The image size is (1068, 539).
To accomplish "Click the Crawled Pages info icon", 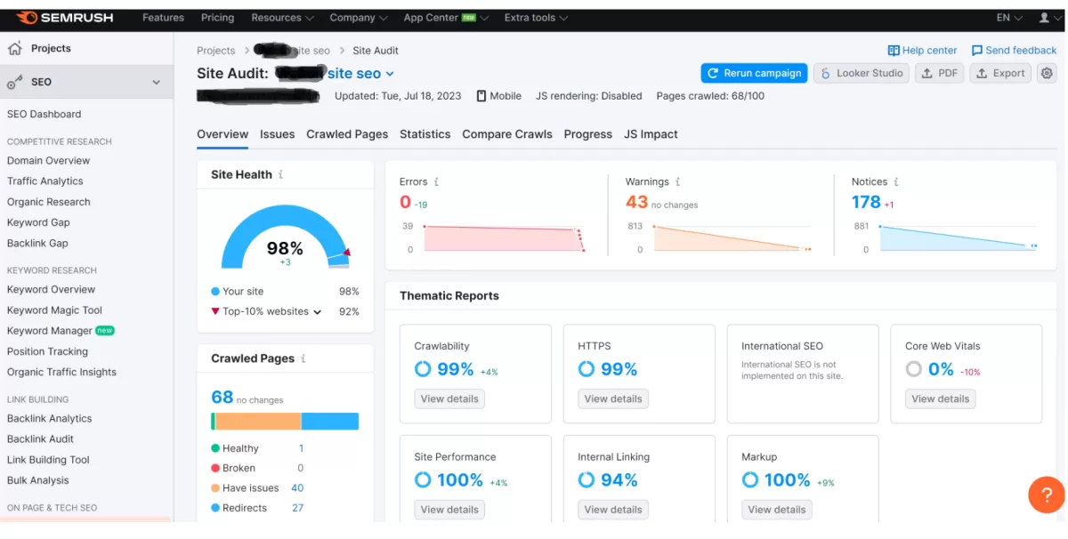I will pyautogui.click(x=303, y=358).
